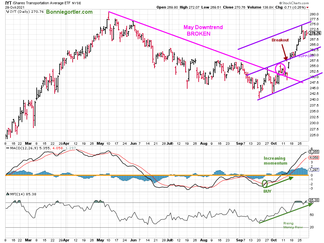
Task: Click the red 'Breakout' label
Action: (280, 40)
